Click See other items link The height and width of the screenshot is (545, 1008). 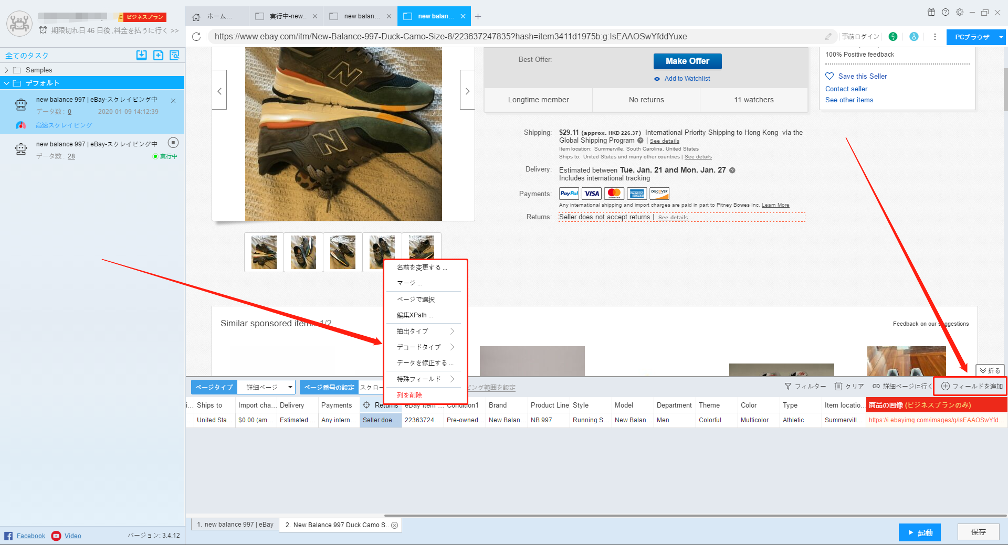[x=849, y=100]
